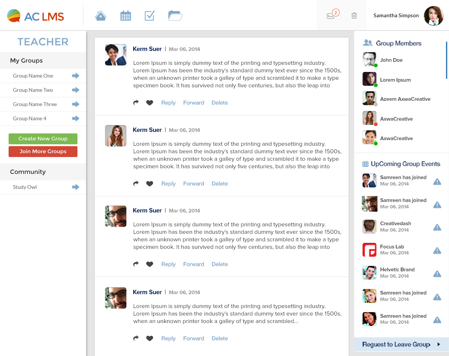Click the share arrow icon on the third post
Screen dimensions: 449x356
point(136,264)
